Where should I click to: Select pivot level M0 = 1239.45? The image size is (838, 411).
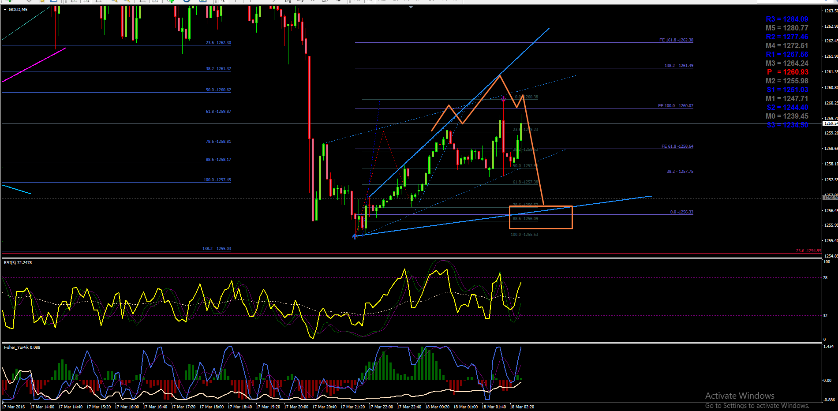787,116
